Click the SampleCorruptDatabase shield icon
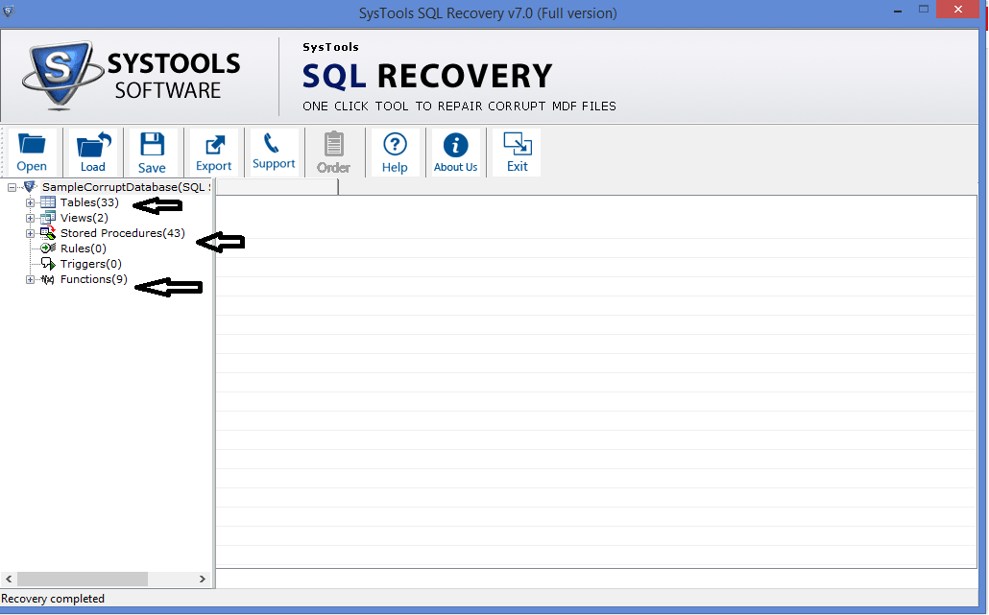Screen dimensions: 989x615 [30, 186]
